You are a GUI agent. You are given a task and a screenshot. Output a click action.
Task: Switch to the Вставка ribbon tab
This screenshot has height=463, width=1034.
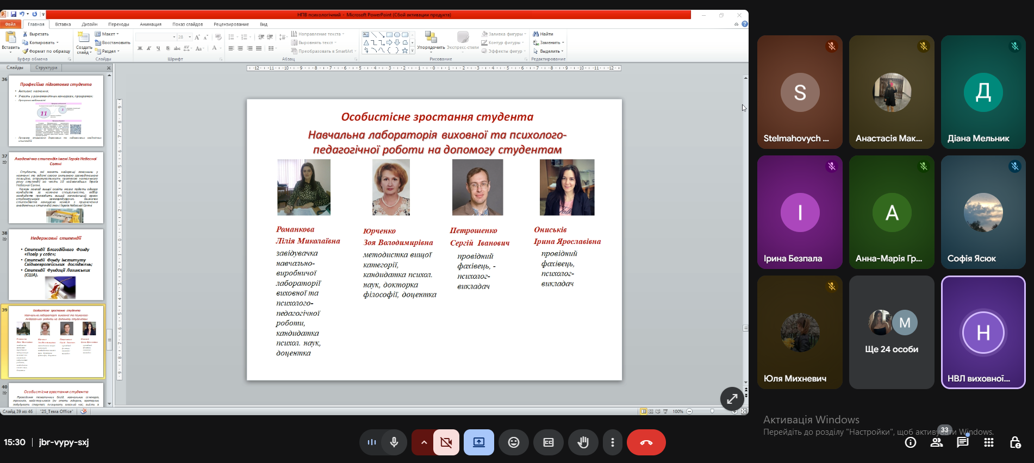point(63,24)
